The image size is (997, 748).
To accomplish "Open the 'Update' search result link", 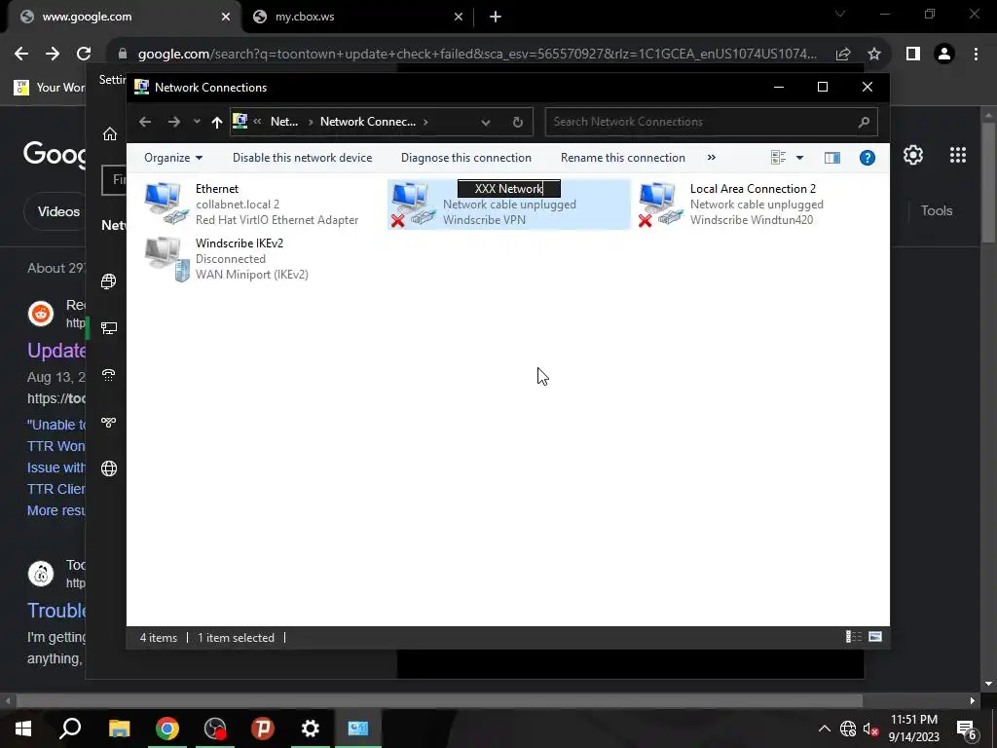I will [x=55, y=351].
